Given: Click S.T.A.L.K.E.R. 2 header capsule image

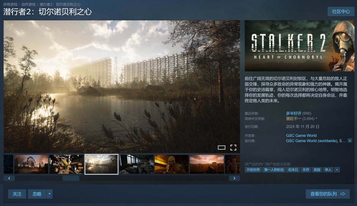Looking at the screenshot, I should click(300, 46).
